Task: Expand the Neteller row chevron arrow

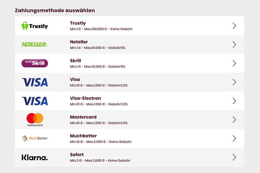Action: (x=234, y=45)
